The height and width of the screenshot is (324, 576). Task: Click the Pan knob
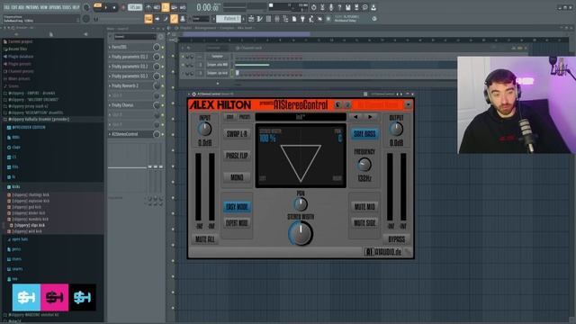tap(301, 204)
